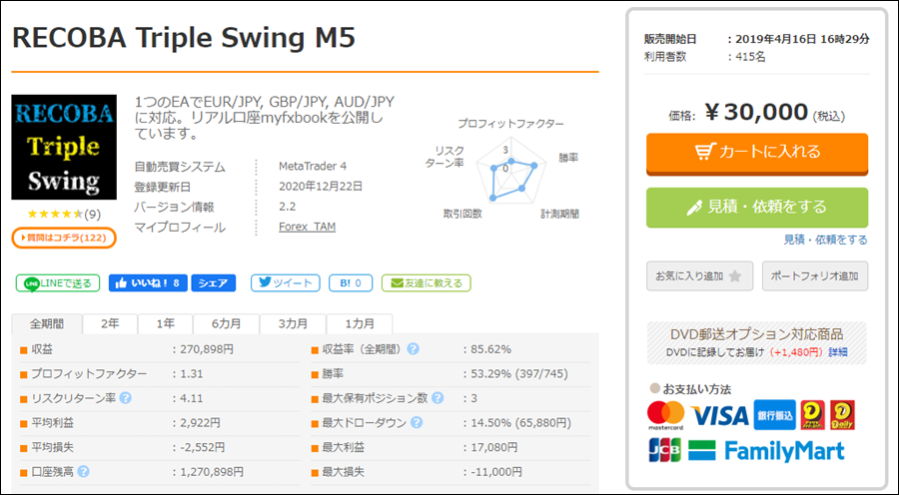Click the ツイート button
Image resolution: width=899 pixels, height=495 pixels.
285,283
